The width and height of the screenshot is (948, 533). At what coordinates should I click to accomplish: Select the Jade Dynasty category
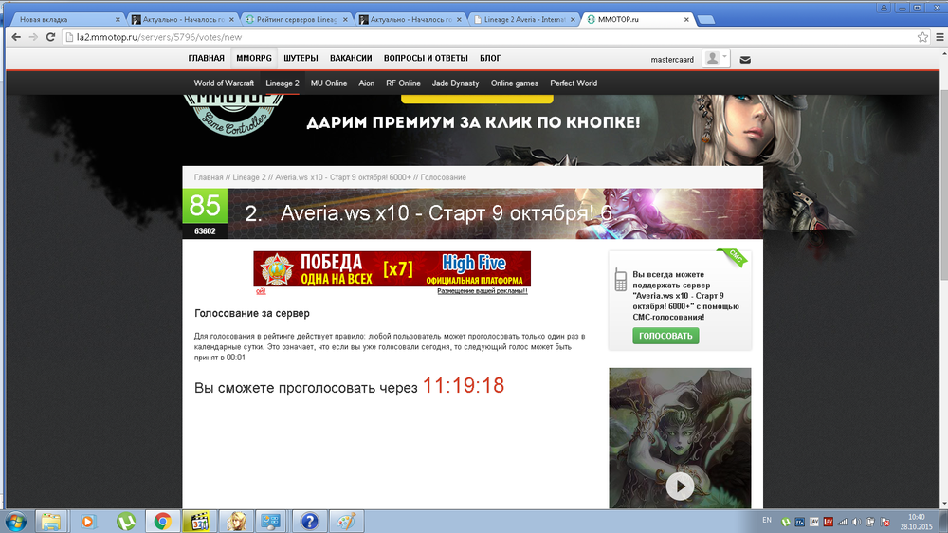[x=455, y=83]
